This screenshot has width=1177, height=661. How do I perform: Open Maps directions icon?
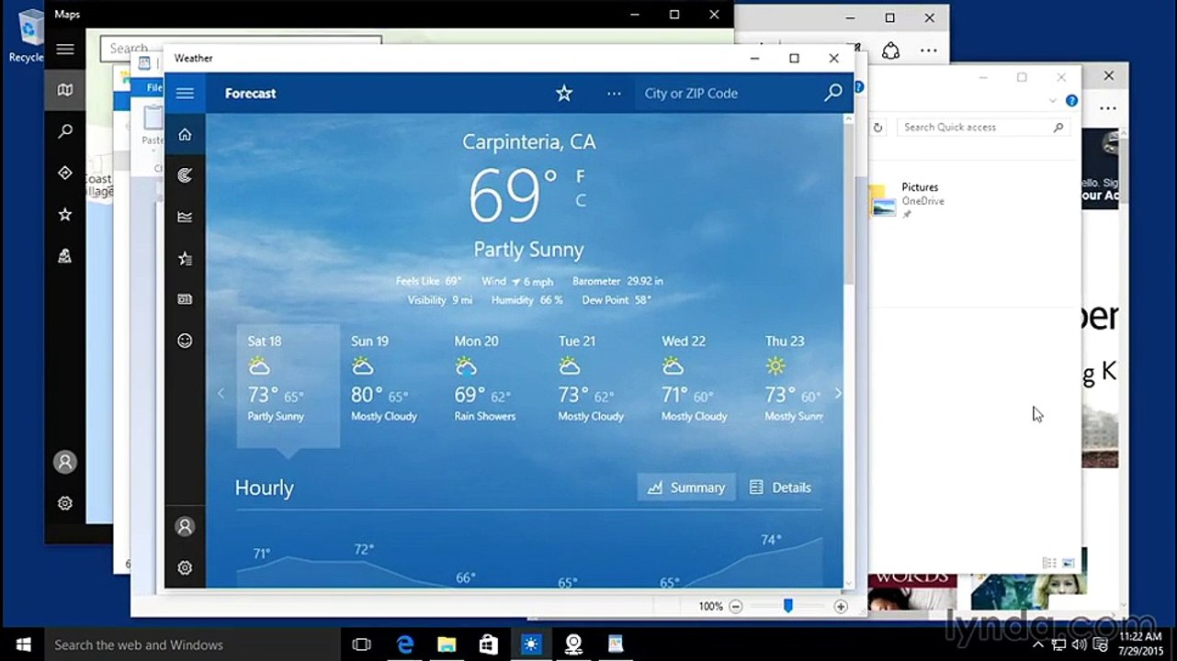64,173
